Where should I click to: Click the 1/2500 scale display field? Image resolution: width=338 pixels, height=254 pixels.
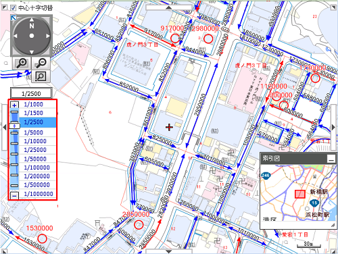(x=31, y=93)
